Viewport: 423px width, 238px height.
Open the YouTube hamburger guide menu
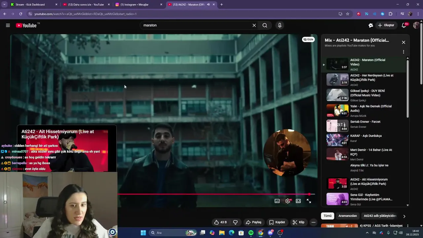(x=8, y=25)
